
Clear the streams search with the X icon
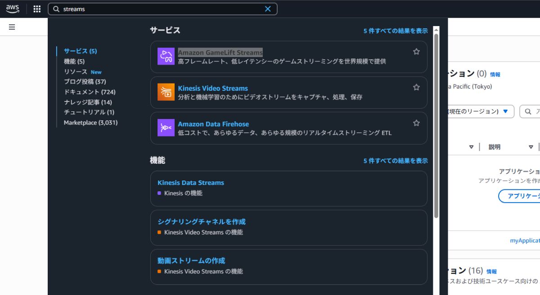(x=268, y=9)
